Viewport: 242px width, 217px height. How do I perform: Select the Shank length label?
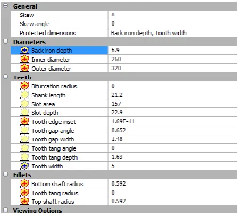48,95
